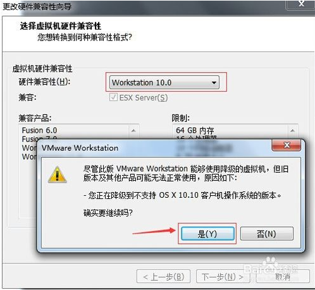Click the hardware compatibility (H) label
The image size is (315, 290).
coord(44,82)
